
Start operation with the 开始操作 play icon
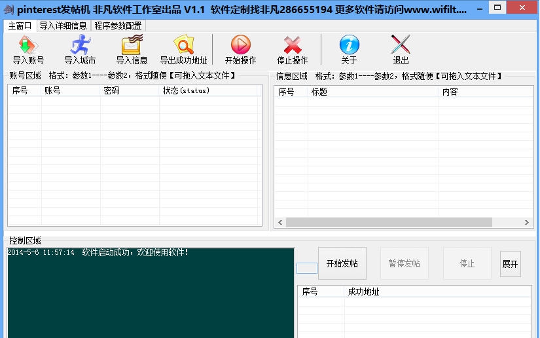(x=240, y=45)
